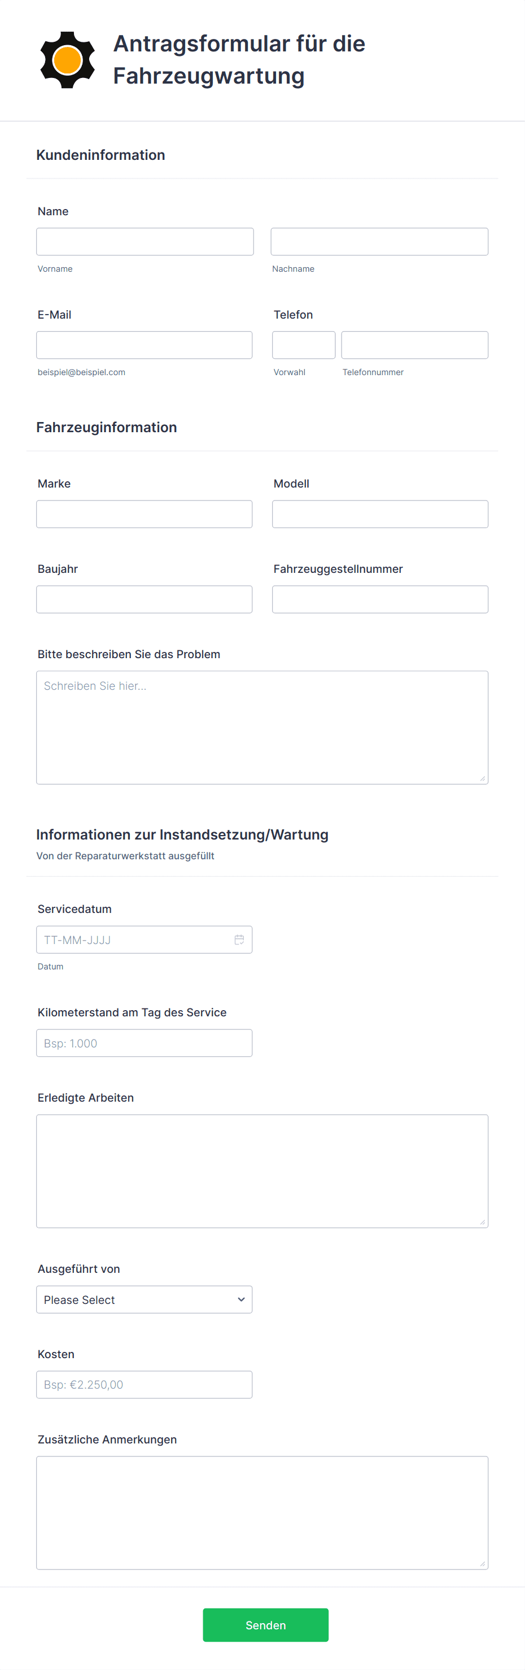Image resolution: width=525 pixels, height=1670 pixels.
Task: Focus the Servicedatum TT-MM-JJJJ date field
Action: click(x=144, y=940)
